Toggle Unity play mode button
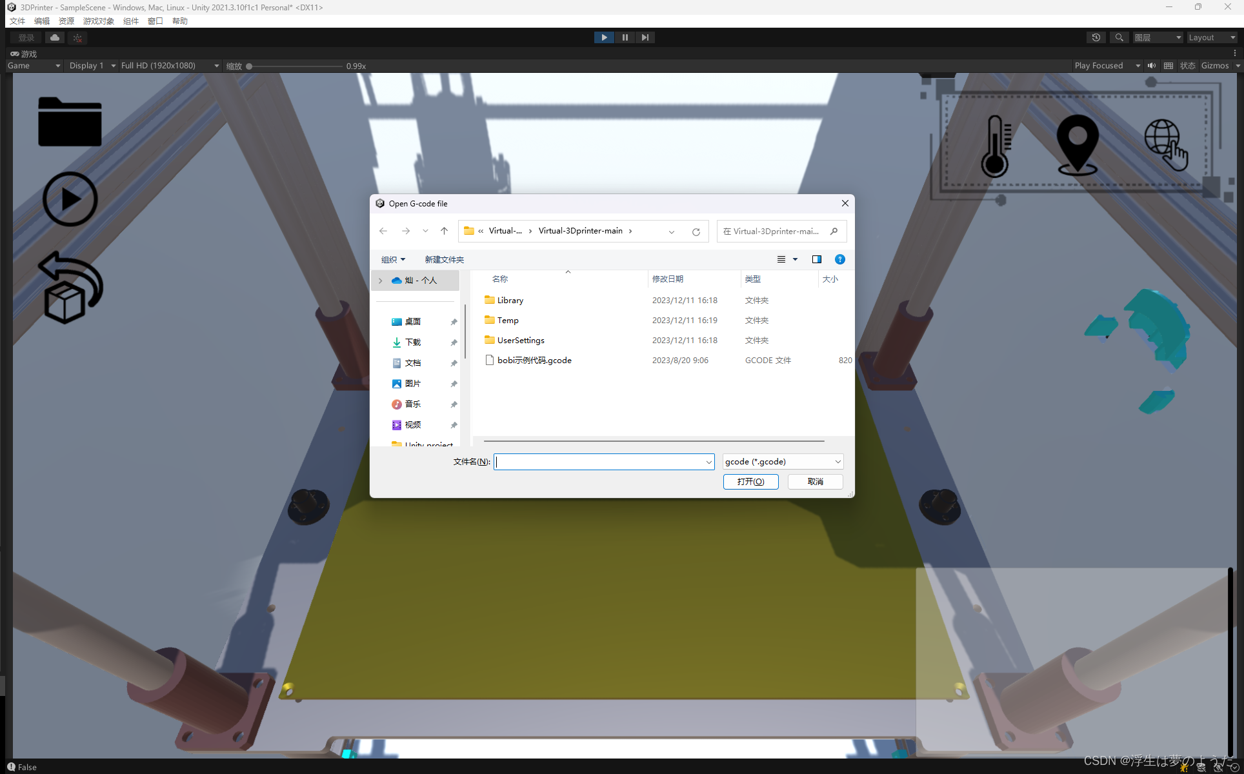The width and height of the screenshot is (1244, 774). (x=604, y=37)
